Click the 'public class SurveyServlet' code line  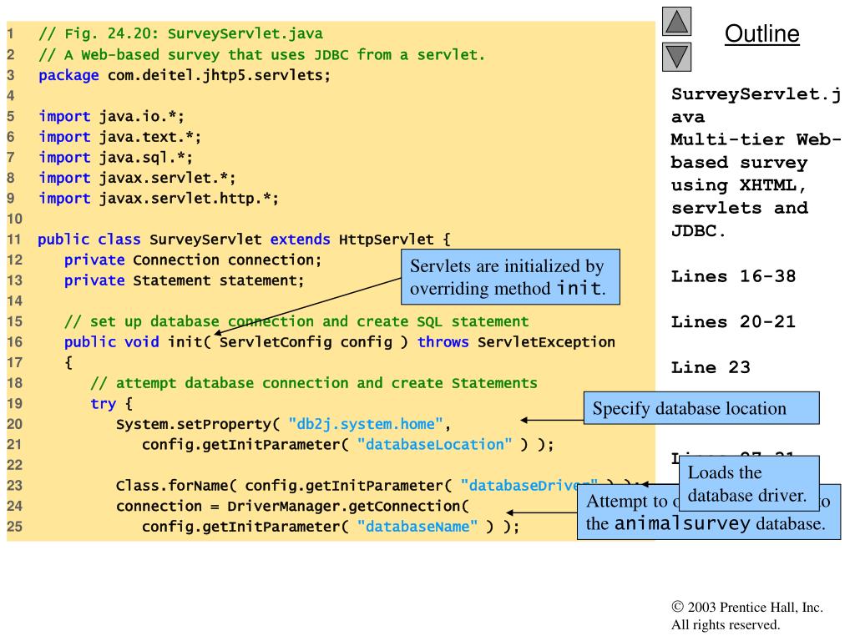pos(244,240)
